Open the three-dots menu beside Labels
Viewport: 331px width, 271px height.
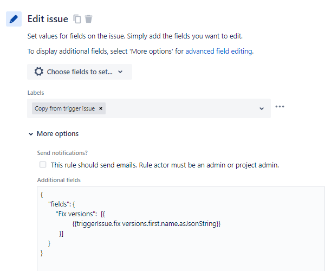click(280, 106)
